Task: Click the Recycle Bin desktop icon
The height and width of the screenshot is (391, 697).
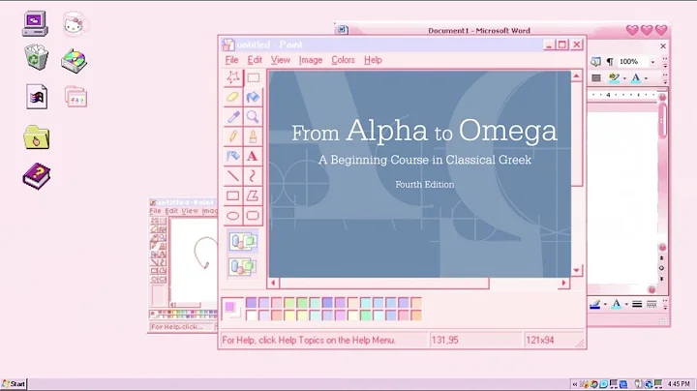Action: 36,57
